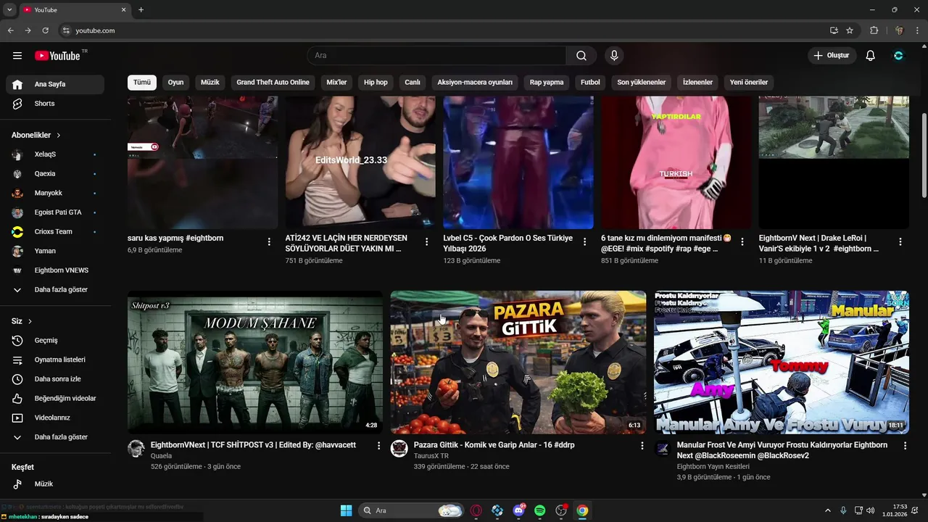Open the Yaman subscription channel
Screen dimensions: 928x522
[55, 251]
